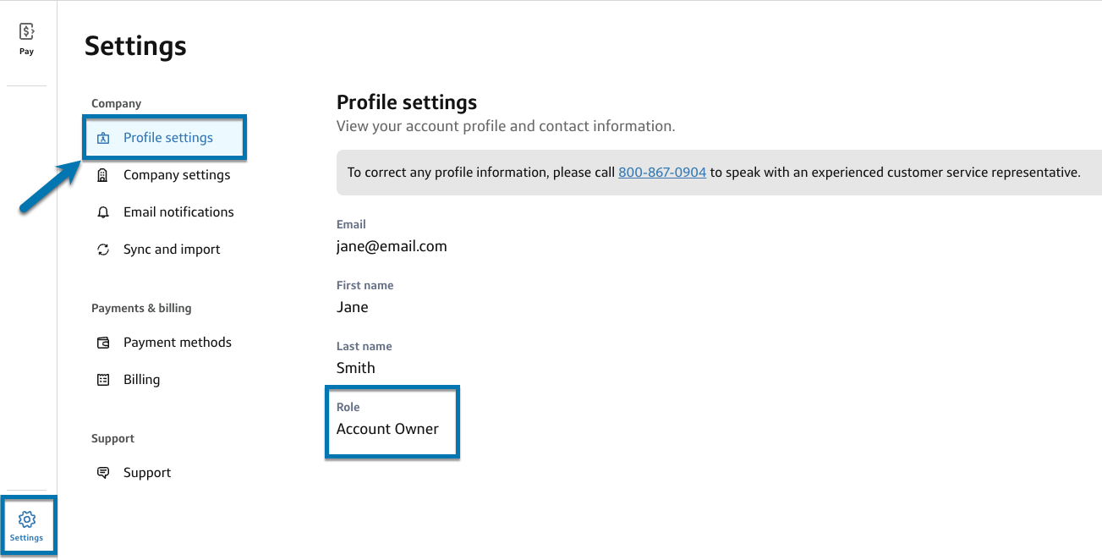Open the Profile settings menu item
Viewport: 1102px width, 560px height.
(168, 138)
